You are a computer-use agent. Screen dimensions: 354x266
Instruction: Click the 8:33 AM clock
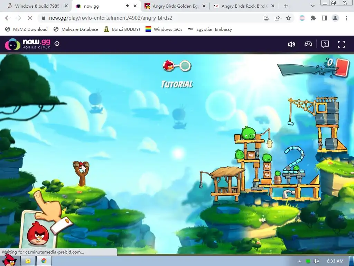(x=335, y=261)
